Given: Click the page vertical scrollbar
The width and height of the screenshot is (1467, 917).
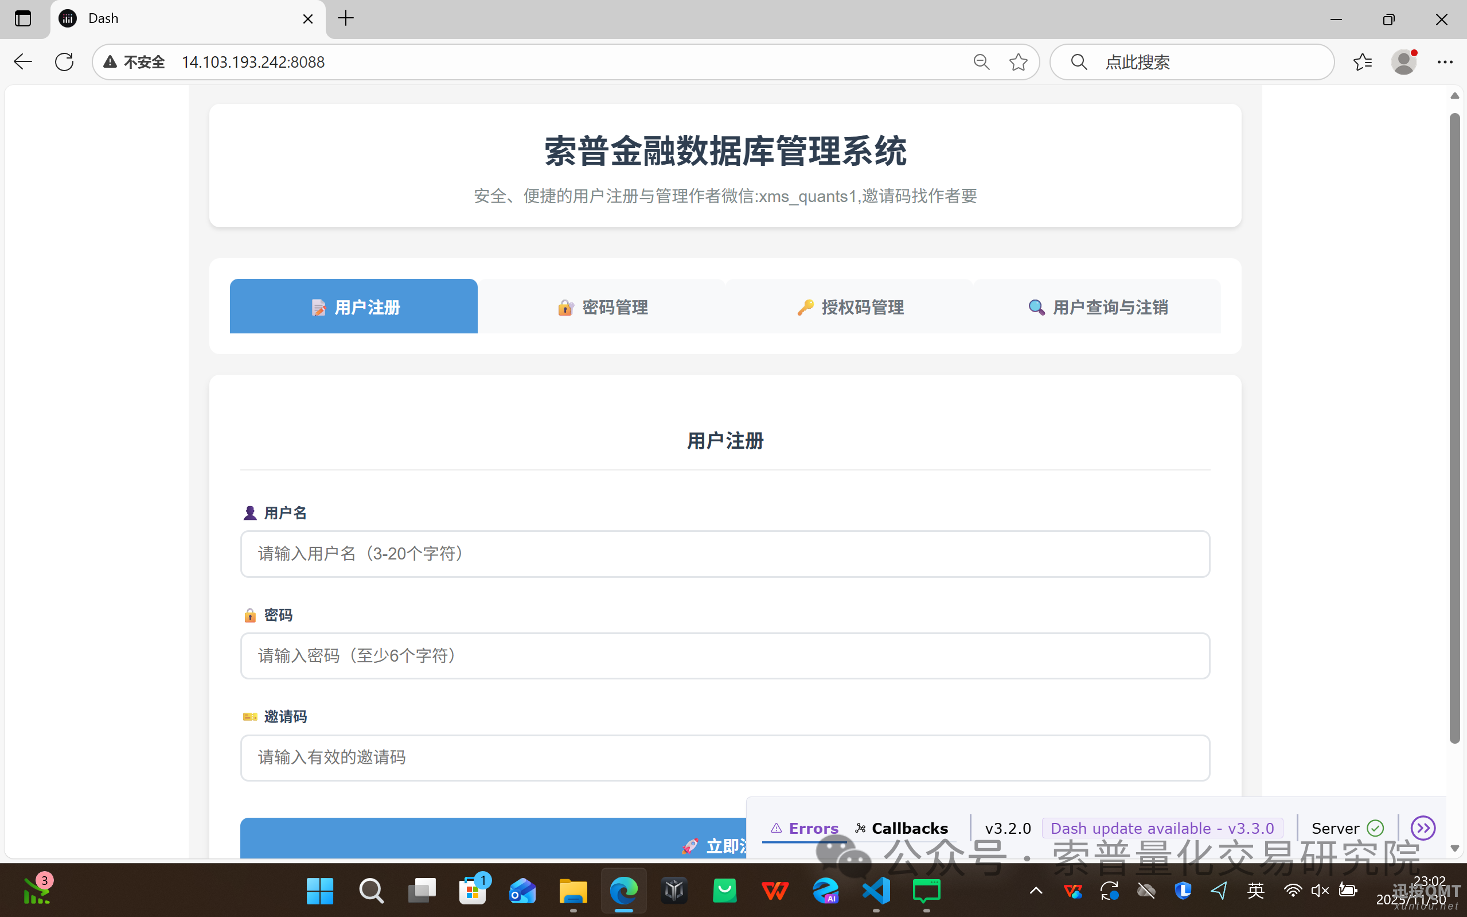Looking at the screenshot, I should (1454, 425).
